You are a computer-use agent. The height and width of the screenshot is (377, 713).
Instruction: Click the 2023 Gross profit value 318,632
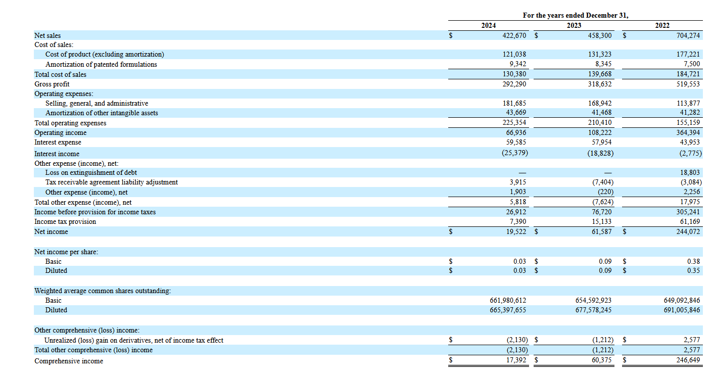tap(599, 84)
